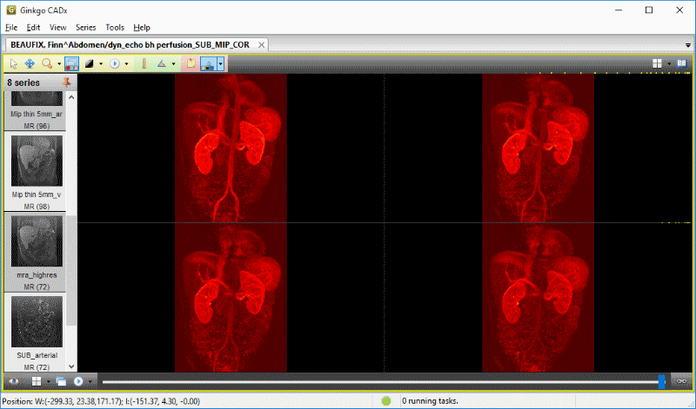The width and height of the screenshot is (696, 409).
Task: Expand the angle tool dropdown arrow
Action: (173, 64)
